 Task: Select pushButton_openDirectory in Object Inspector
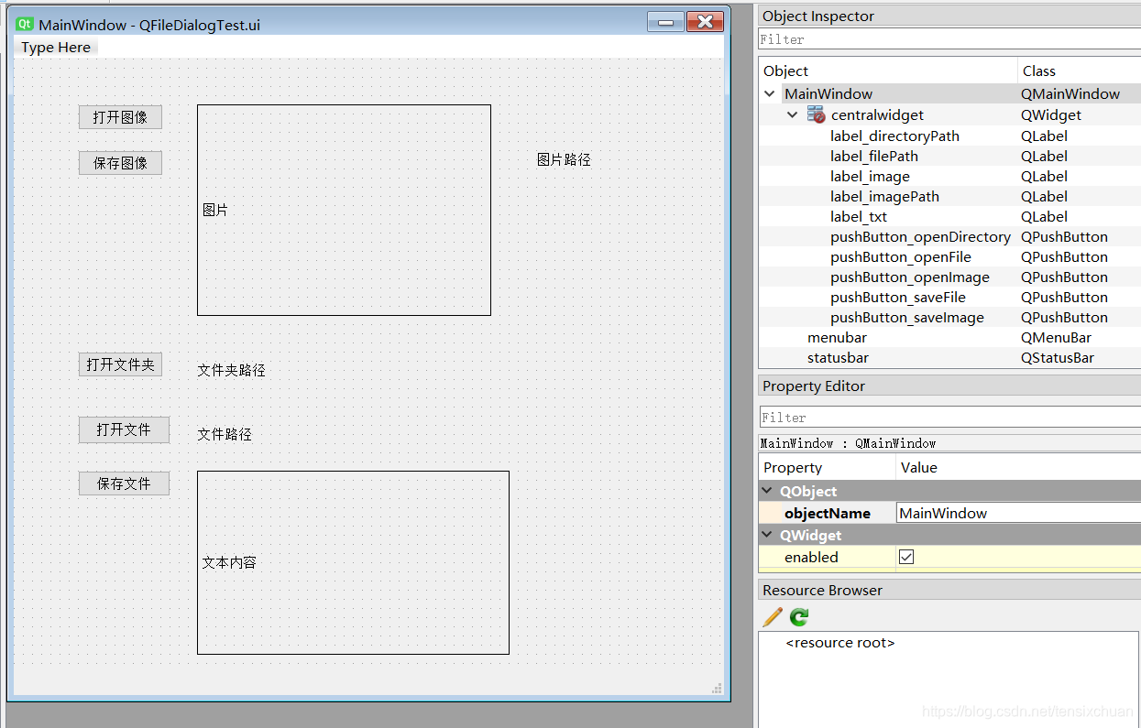click(920, 236)
